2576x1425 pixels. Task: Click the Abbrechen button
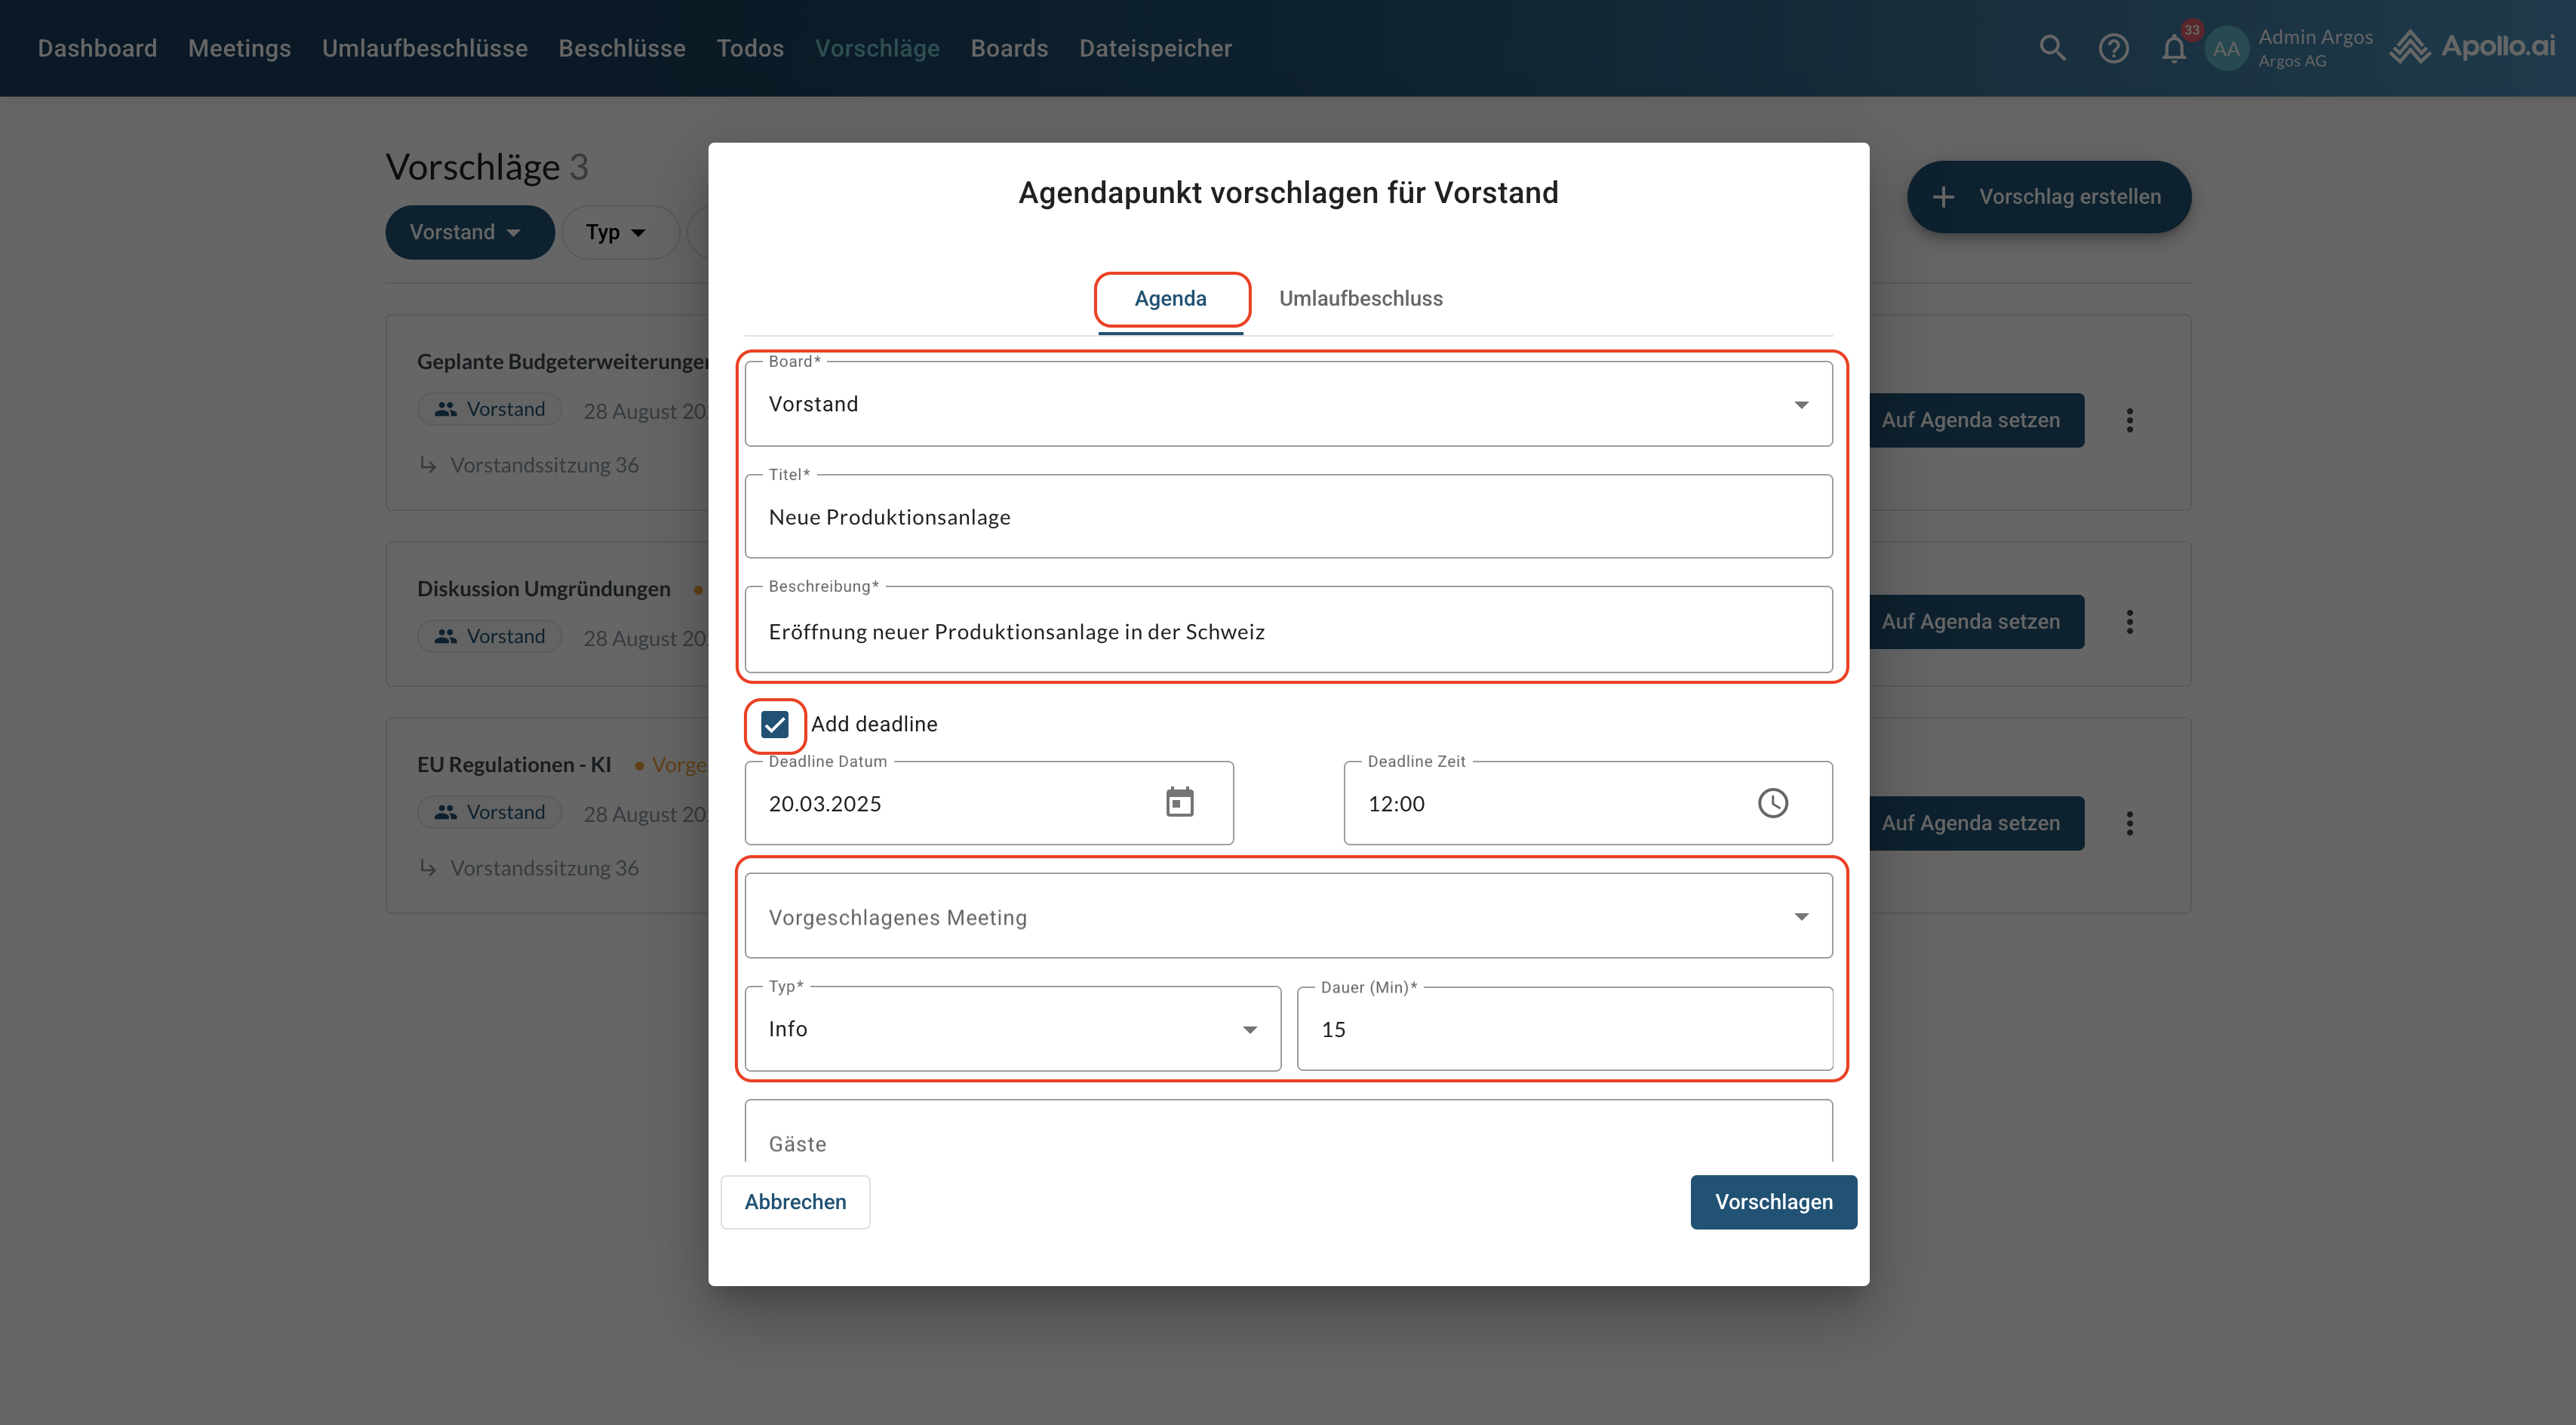pyautogui.click(x=795, y=1202)
